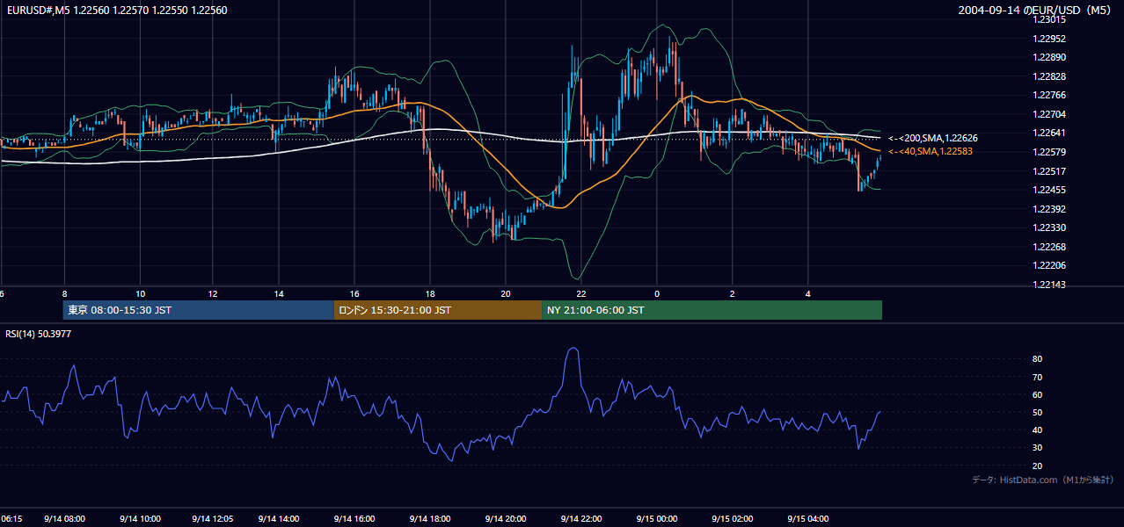Click the RSI scale level 50
The image size is (1124, 527).
pyautogui.click(x=1038, y=412)
